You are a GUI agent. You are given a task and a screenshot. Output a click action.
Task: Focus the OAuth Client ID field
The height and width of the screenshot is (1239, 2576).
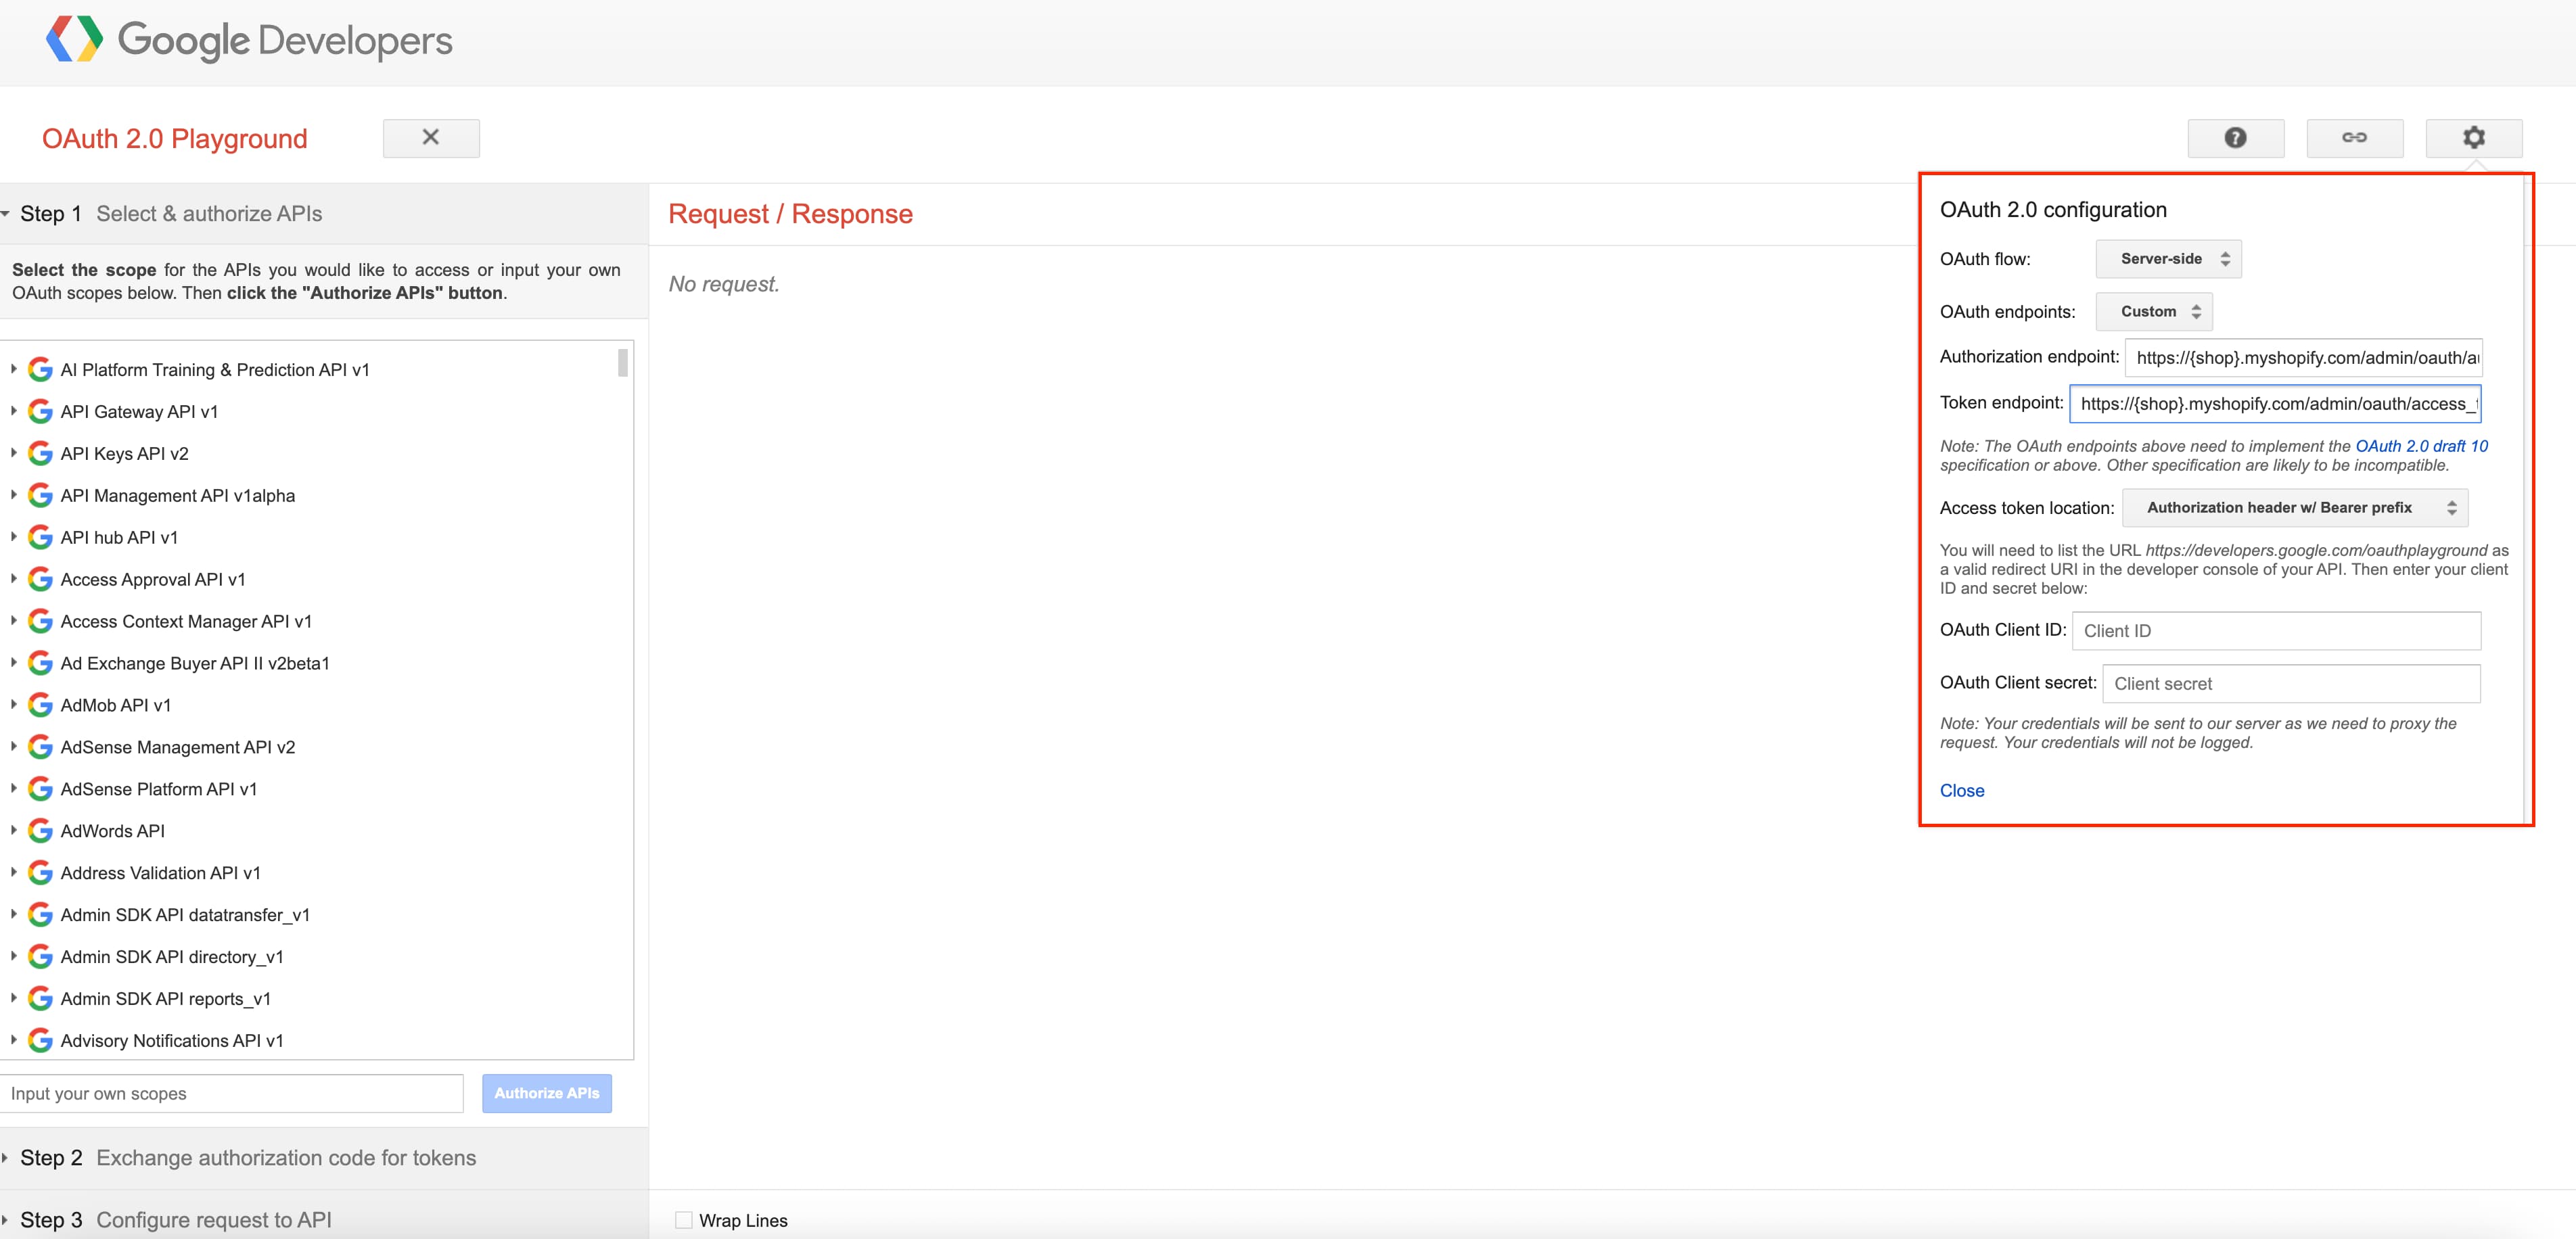[2276, 631]
